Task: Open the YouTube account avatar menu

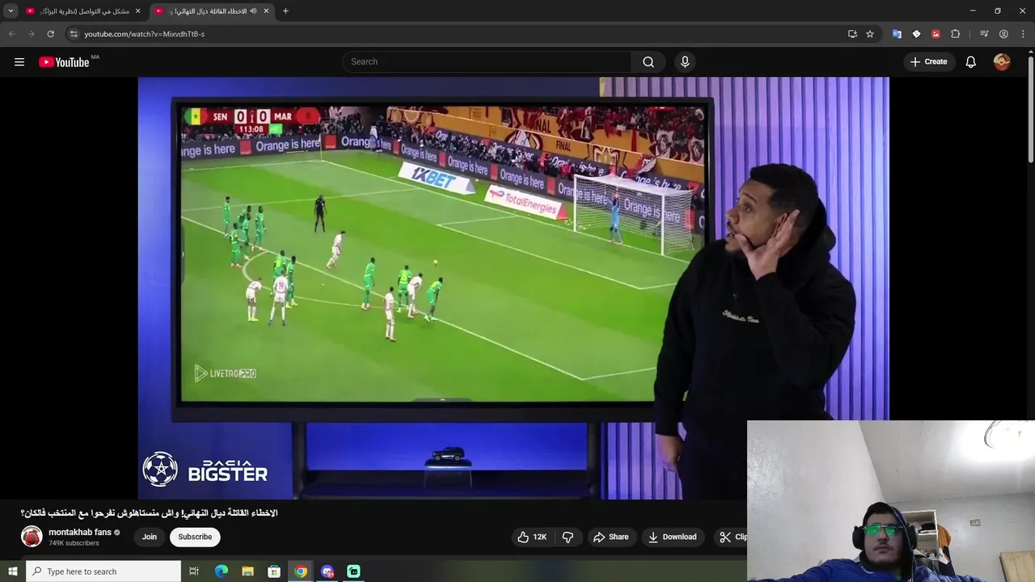Action: pos(1002,62)
